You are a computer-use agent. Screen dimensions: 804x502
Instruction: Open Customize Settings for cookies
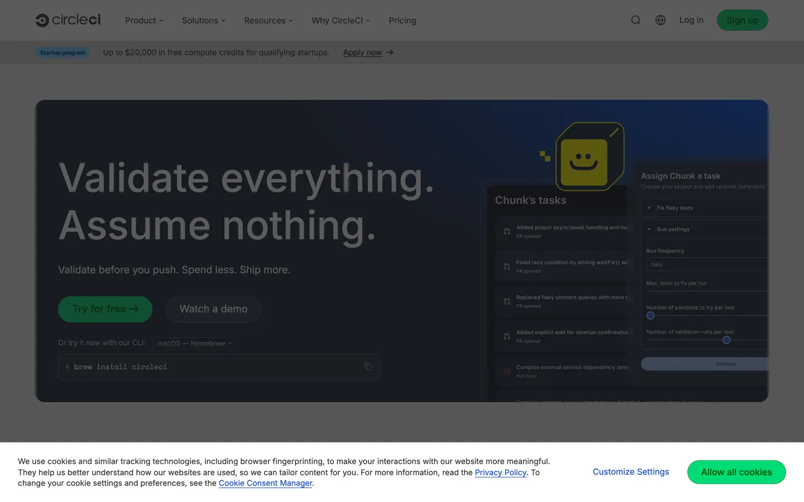click(631, 472)
